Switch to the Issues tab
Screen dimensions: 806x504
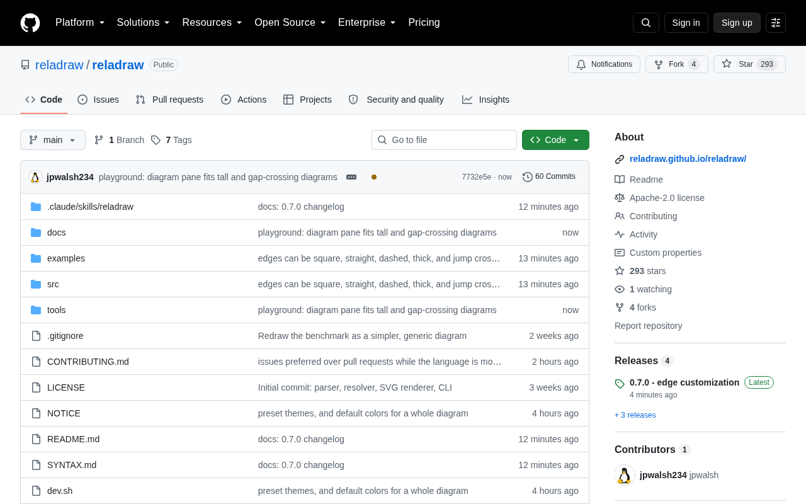[x=98, y=100]
